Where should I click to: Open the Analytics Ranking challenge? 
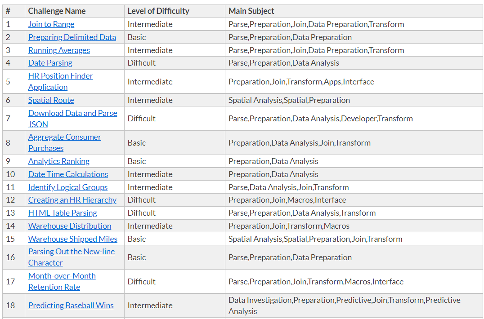[59, 161]
